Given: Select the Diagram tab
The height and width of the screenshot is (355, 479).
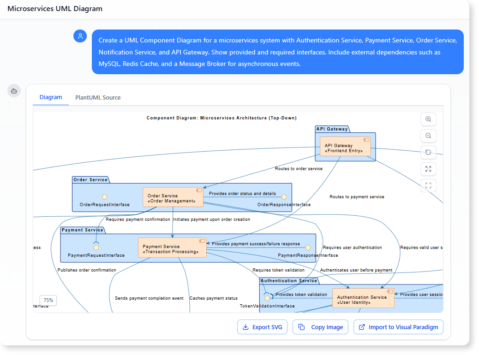Looking at the screenshot, I should click(51, 97).
